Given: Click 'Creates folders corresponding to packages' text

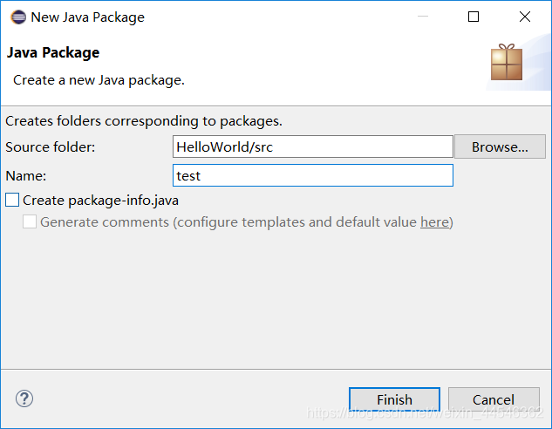Looking at the screenshot, I should click(144, 121).
